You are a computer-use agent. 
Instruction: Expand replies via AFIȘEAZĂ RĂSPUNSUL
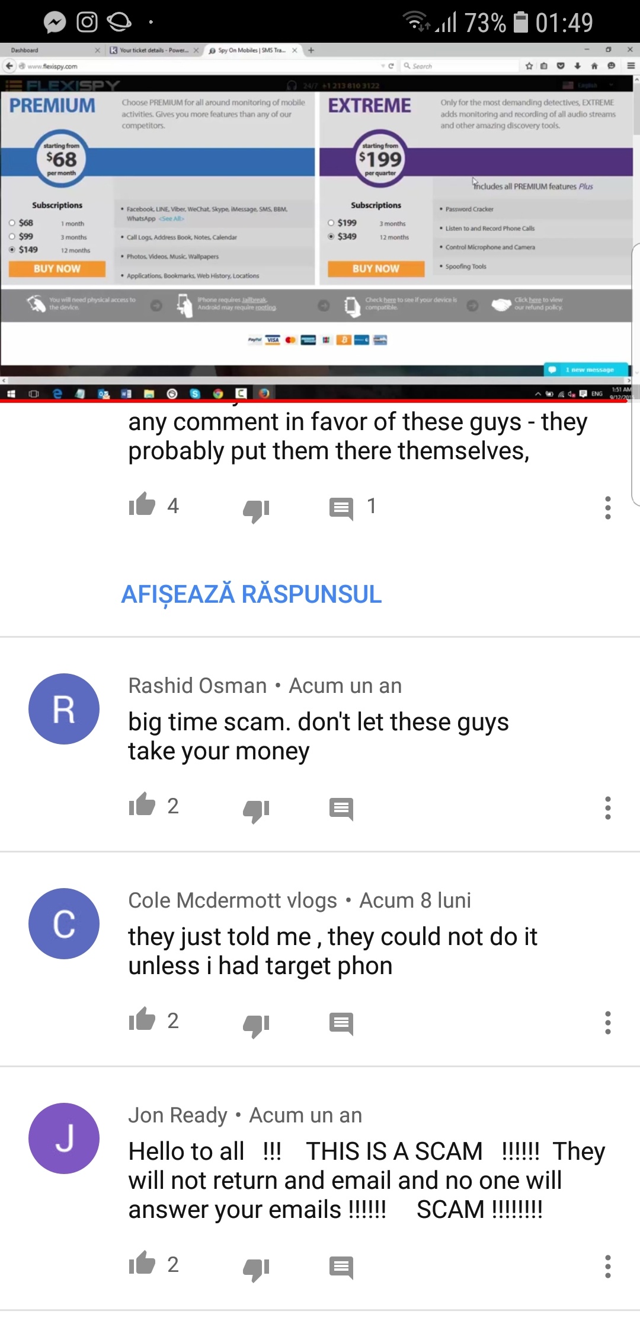[x=251, y=594]
